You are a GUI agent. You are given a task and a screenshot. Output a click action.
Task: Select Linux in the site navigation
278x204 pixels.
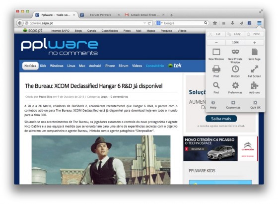pyautogui.click(x=71, y=66)
